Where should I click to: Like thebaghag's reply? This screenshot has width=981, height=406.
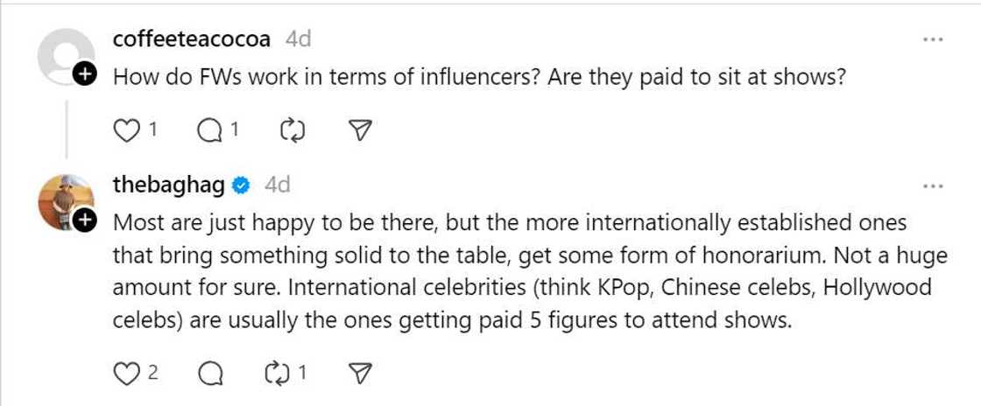(x=128, y=374)
